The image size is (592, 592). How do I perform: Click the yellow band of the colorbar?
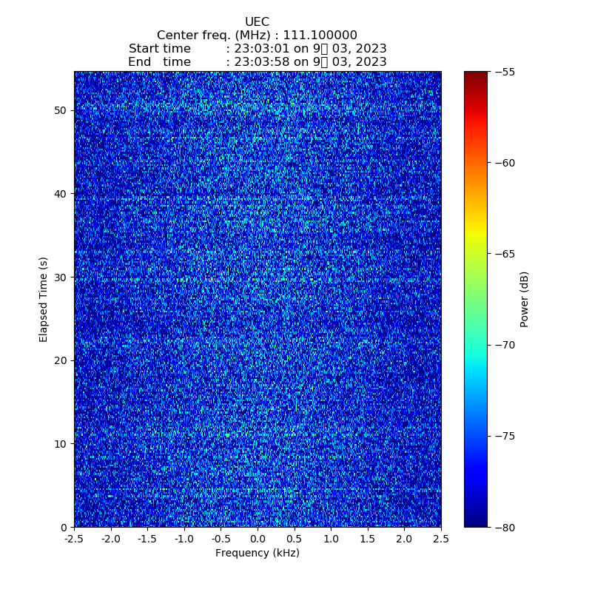pos(476,235)
